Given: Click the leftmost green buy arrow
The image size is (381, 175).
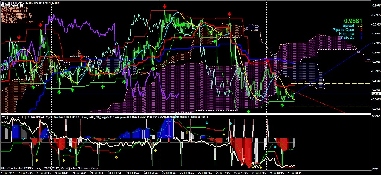Looking at the screenshot, I should [x=33, y=87].
